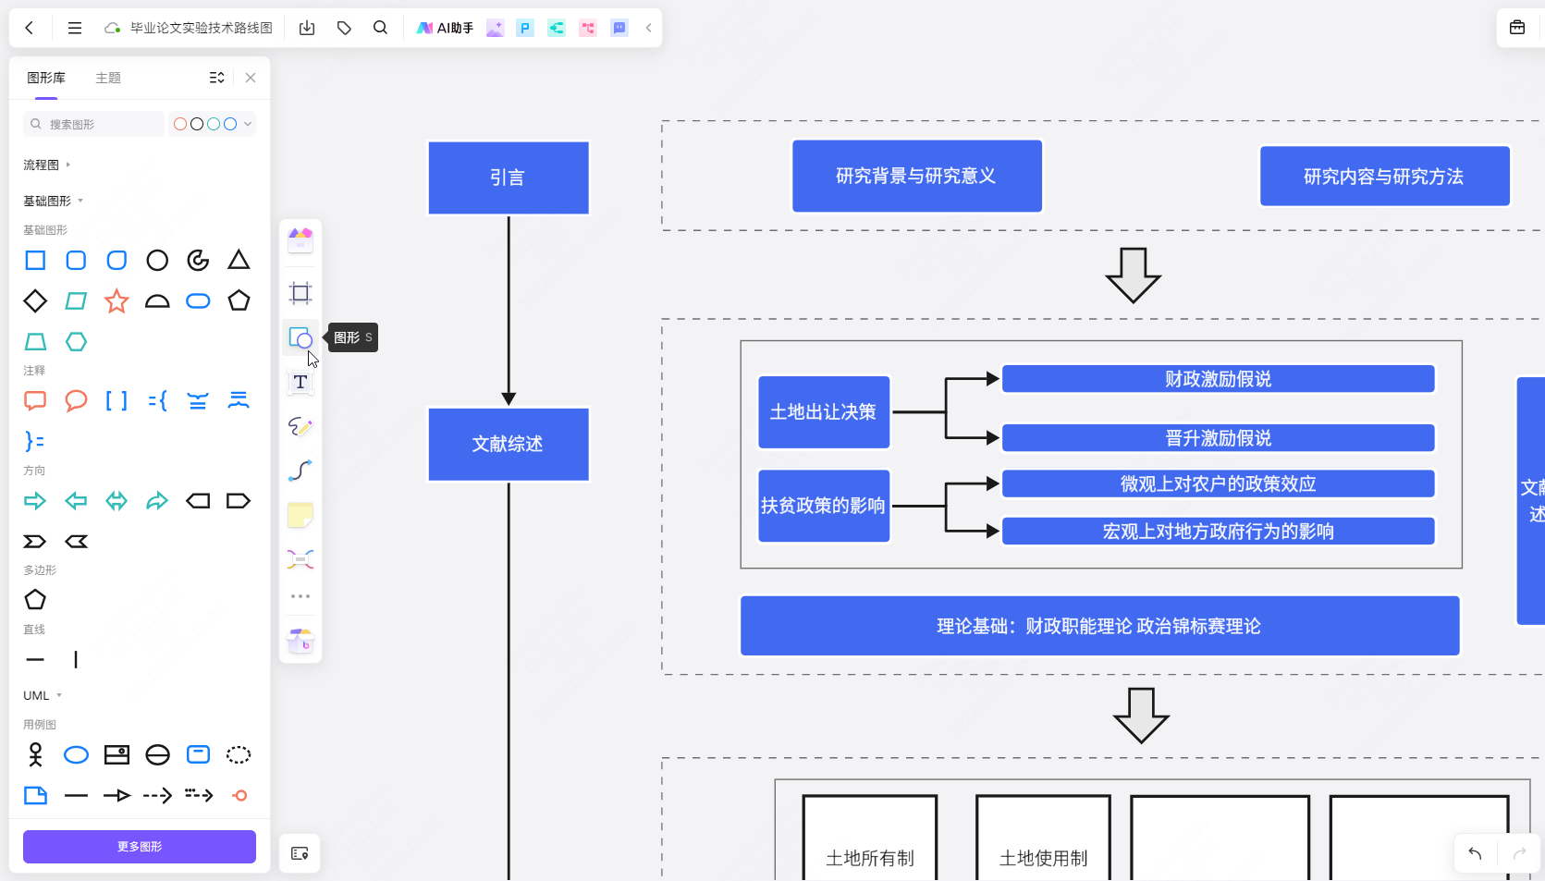Click the 搜索图形 search field

(93, 124)
